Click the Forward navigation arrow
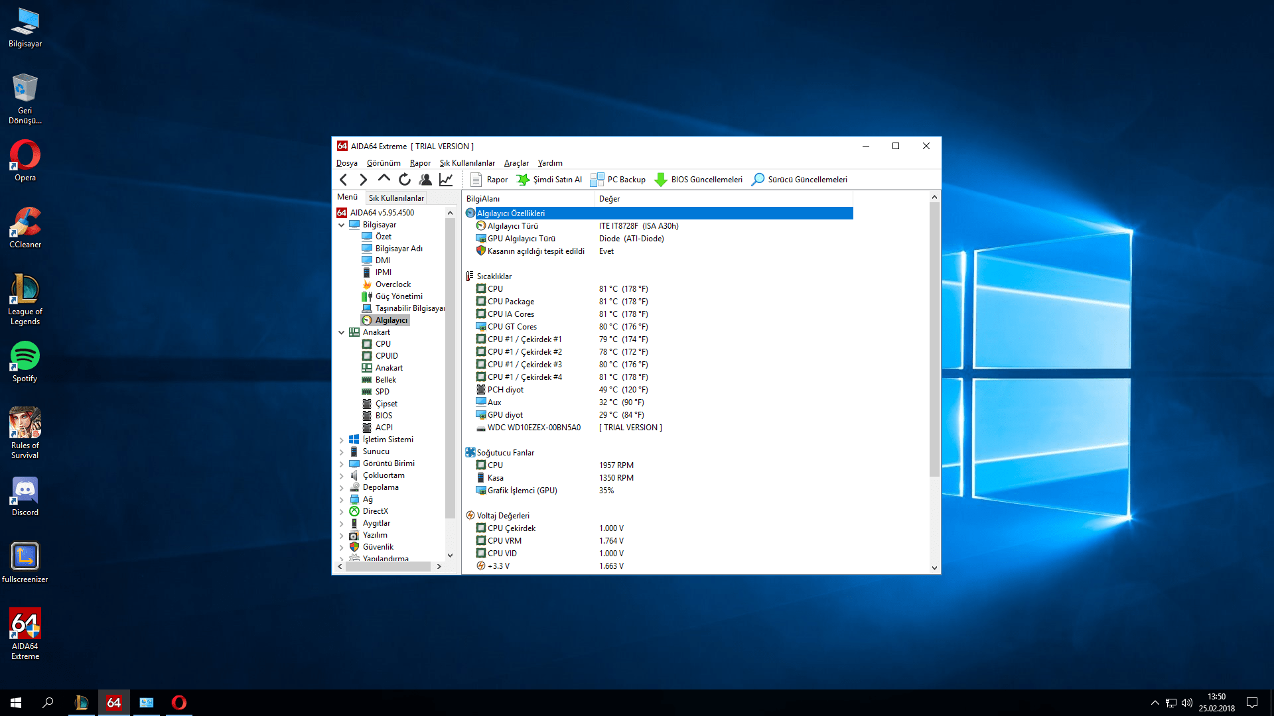Image resolution: width=1274 pixels, height=716 pixels. point(363,180)
